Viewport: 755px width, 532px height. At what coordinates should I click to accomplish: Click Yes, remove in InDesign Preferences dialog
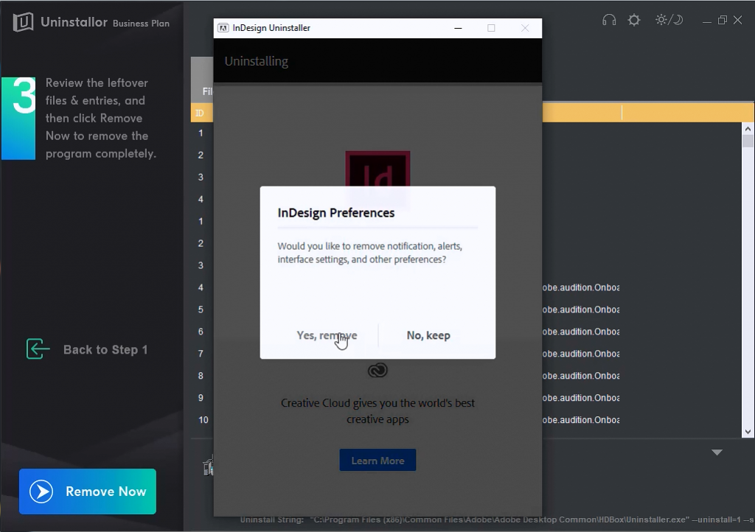[327, 335]
